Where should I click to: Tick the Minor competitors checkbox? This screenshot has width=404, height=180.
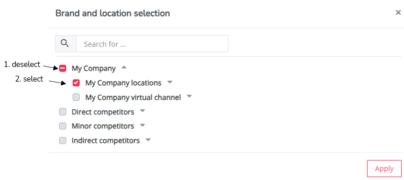pyautogui.click(x=63, y=126)
